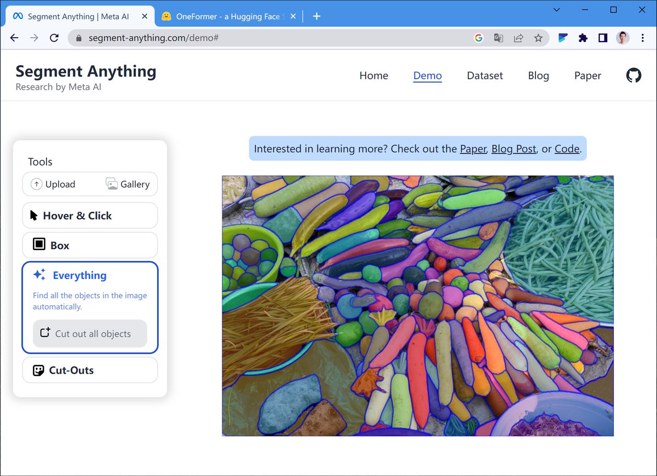The image size is (657, 476).
Task: Click 'Find all the objects' description text
Action: [90, 301]
